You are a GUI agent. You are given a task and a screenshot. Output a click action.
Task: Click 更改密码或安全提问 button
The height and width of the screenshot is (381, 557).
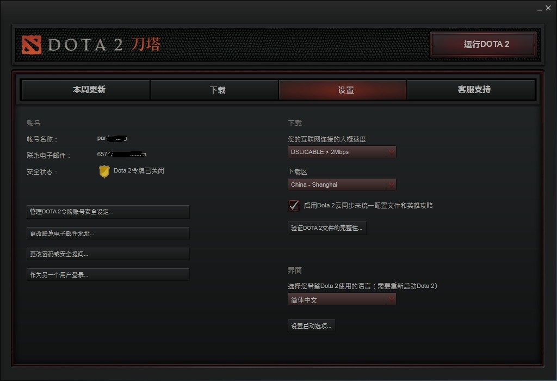[x=108, y=254]
